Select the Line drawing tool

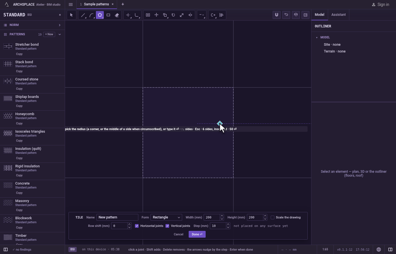click(x=83, y=15)
